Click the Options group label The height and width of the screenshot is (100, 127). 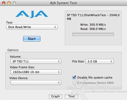(x=13, y=50)
